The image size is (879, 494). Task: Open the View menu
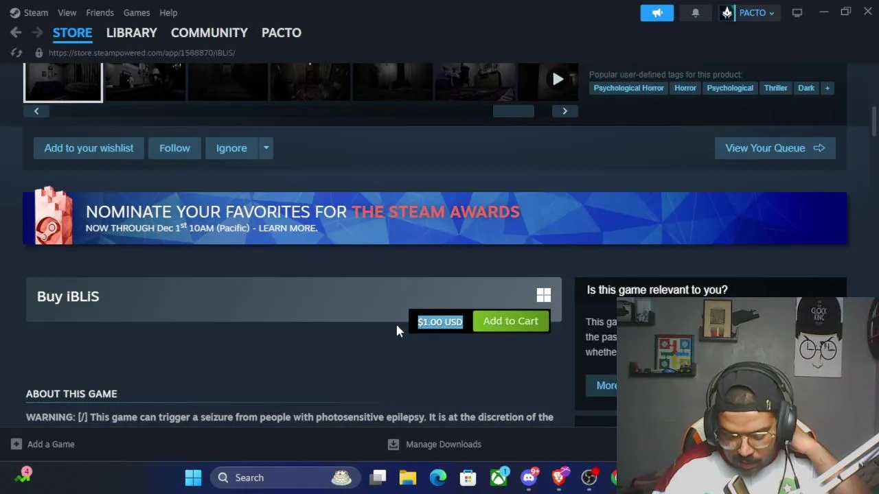tap(67, 12)
